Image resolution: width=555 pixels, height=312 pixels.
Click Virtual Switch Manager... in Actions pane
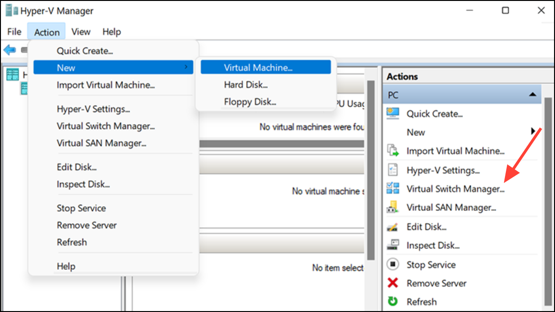455,189
